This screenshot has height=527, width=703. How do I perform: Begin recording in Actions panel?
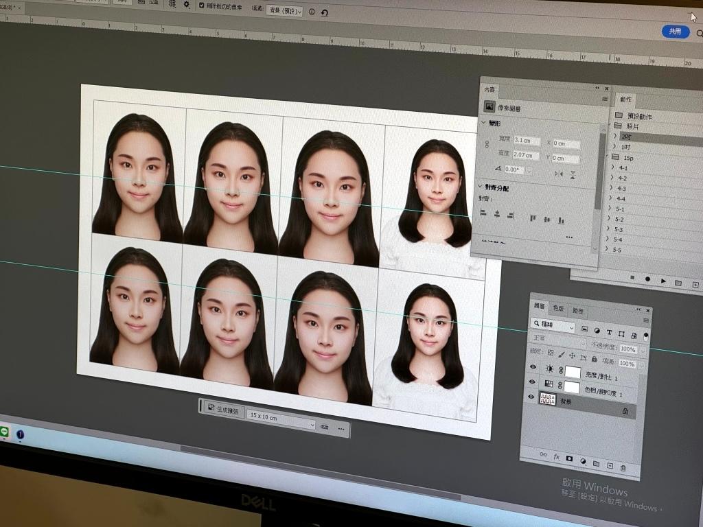pyautogui.click(x=647, y=279)
